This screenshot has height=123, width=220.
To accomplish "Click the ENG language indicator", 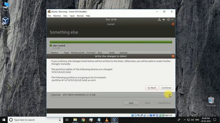I will 197,120.
